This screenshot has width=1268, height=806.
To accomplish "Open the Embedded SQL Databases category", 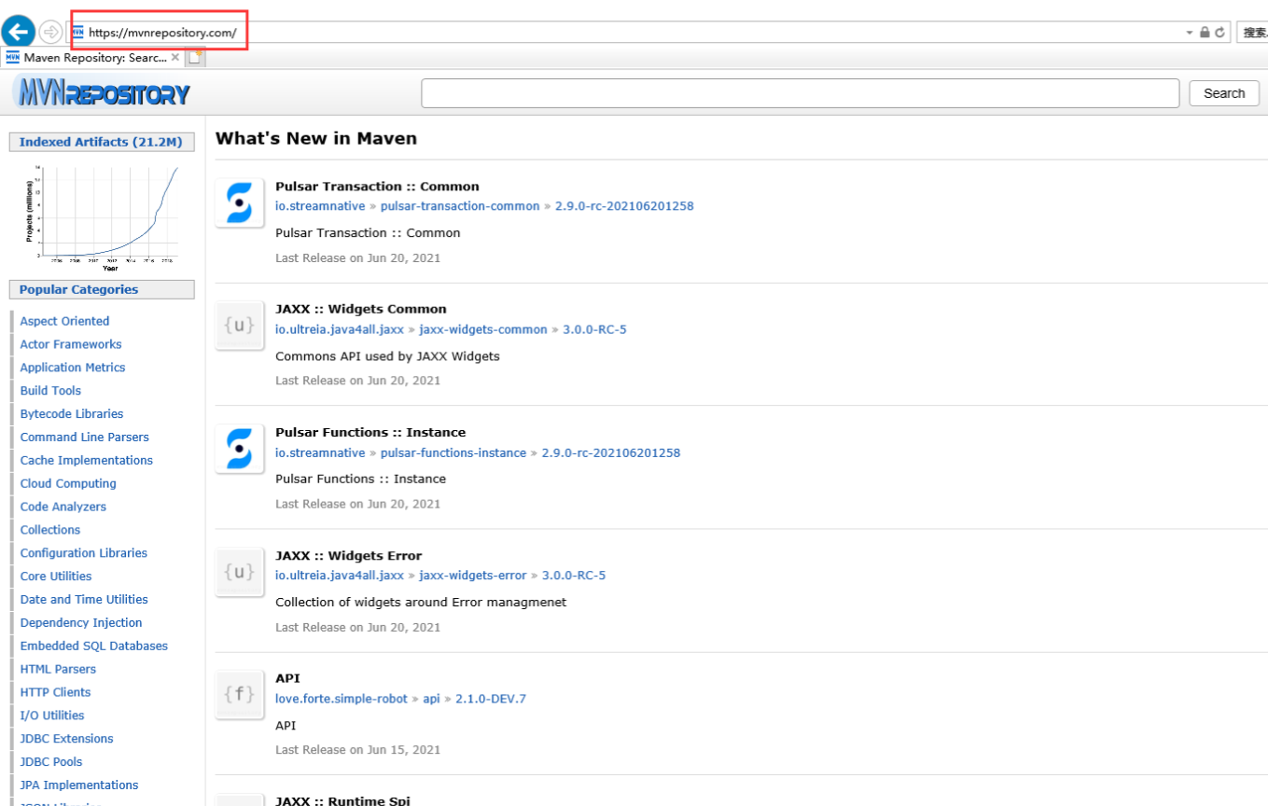I will pos(94,646).
